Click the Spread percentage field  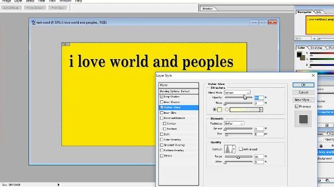coord(259,128)
